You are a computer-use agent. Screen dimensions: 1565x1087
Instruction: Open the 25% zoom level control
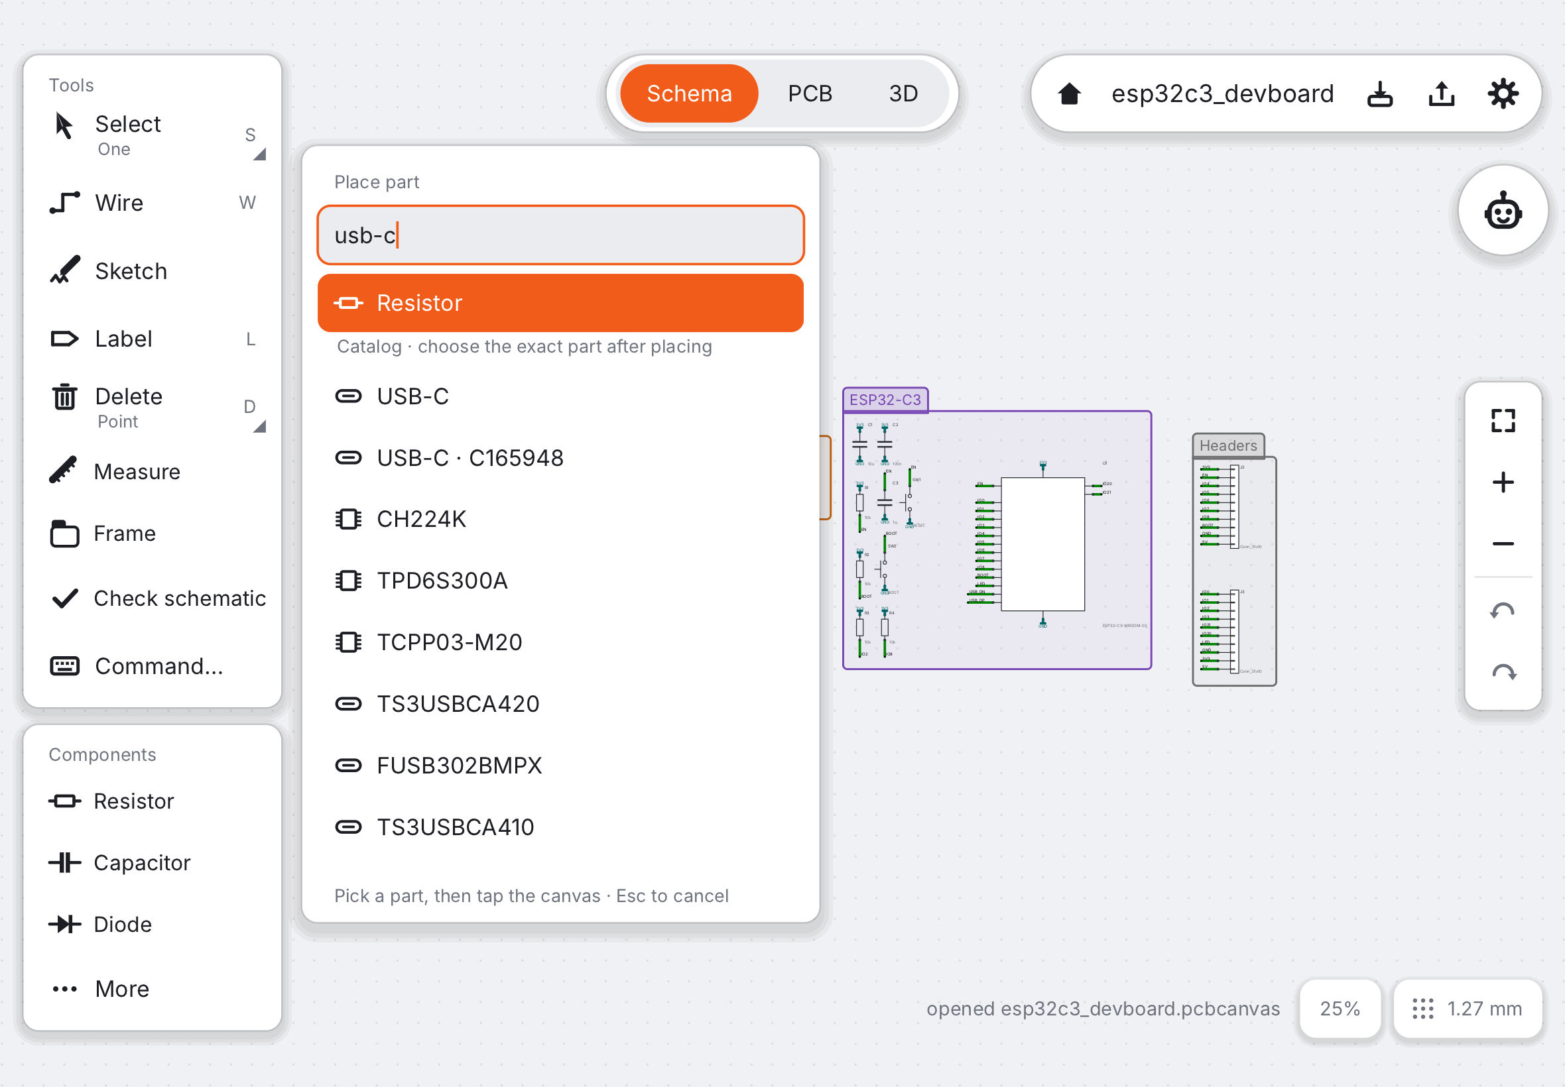coord(1340,1009)
